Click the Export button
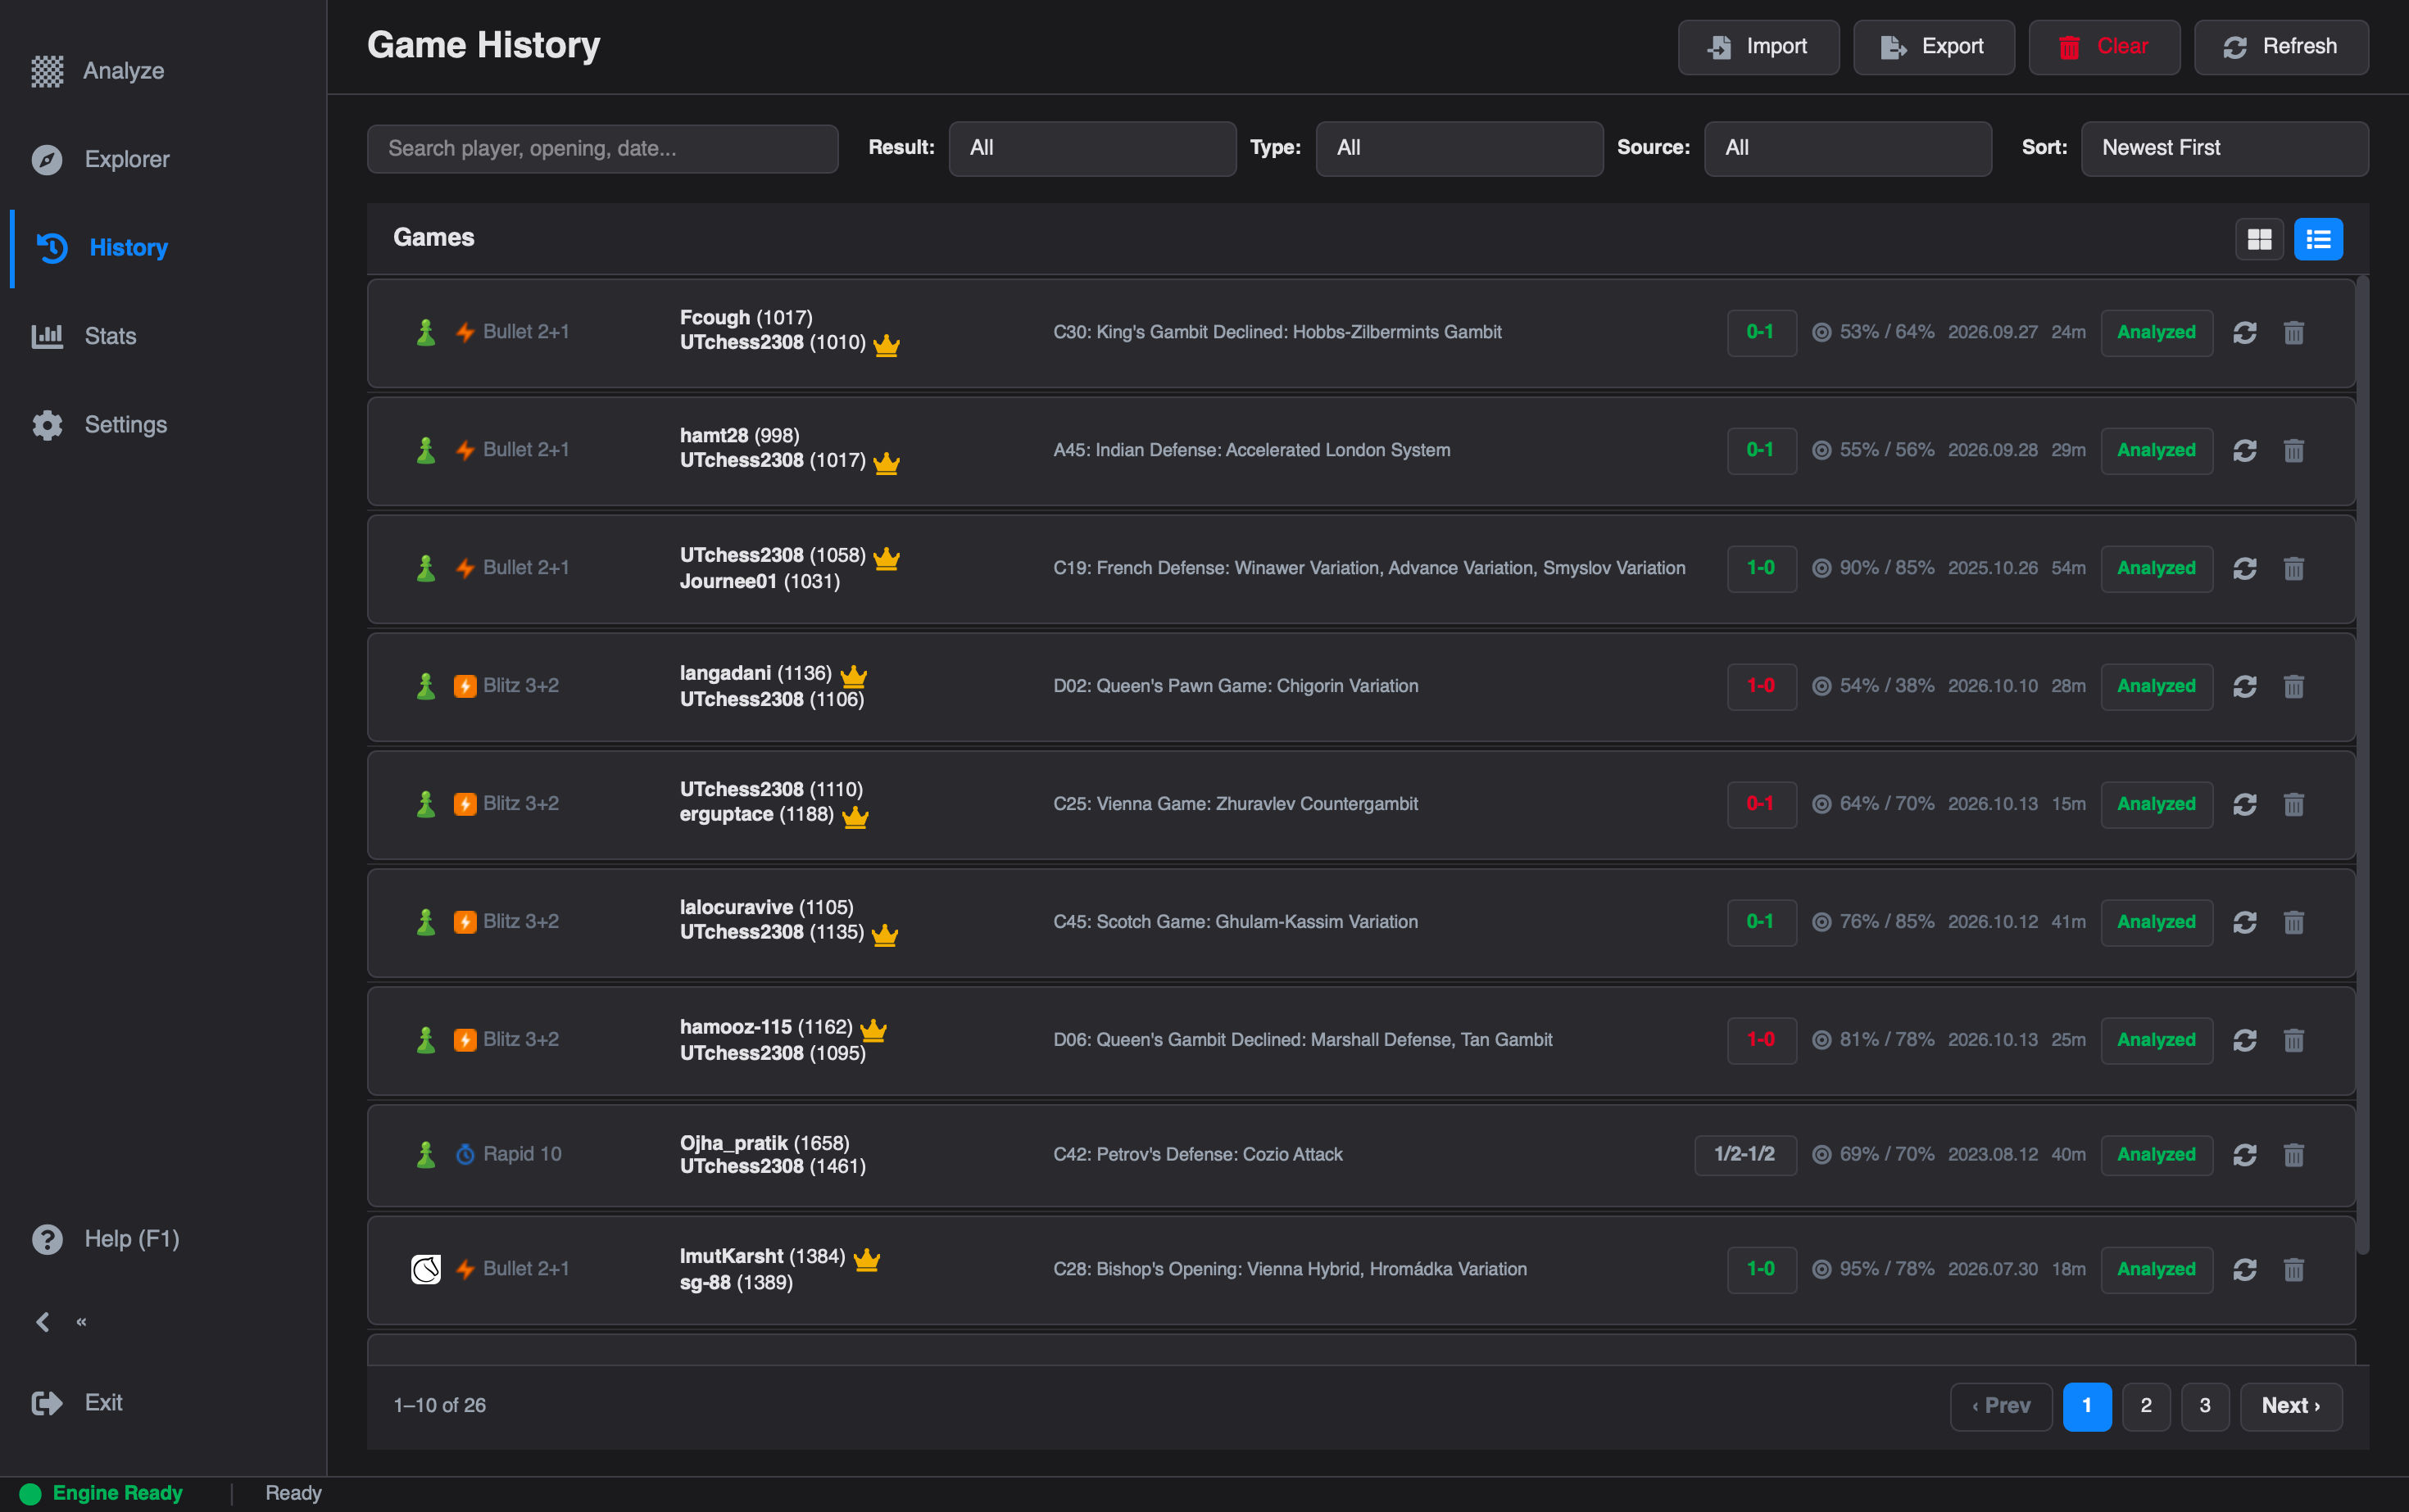The image size is (2409, 1512). pyautogui.click(x=1933, y=47)
